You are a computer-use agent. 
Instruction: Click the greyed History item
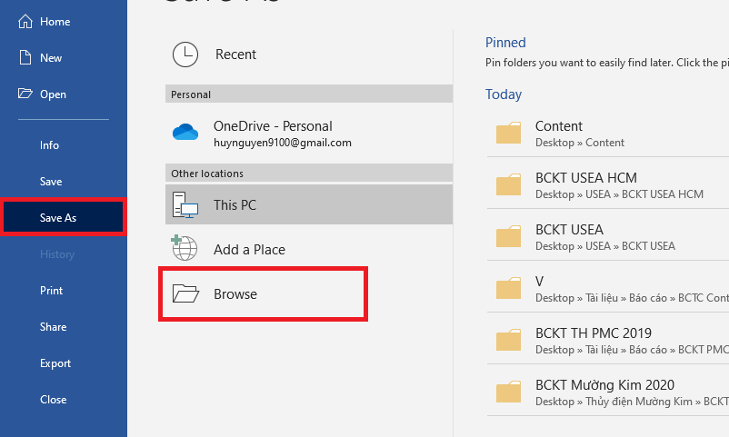pyautogui.click(x=57, y=254)
